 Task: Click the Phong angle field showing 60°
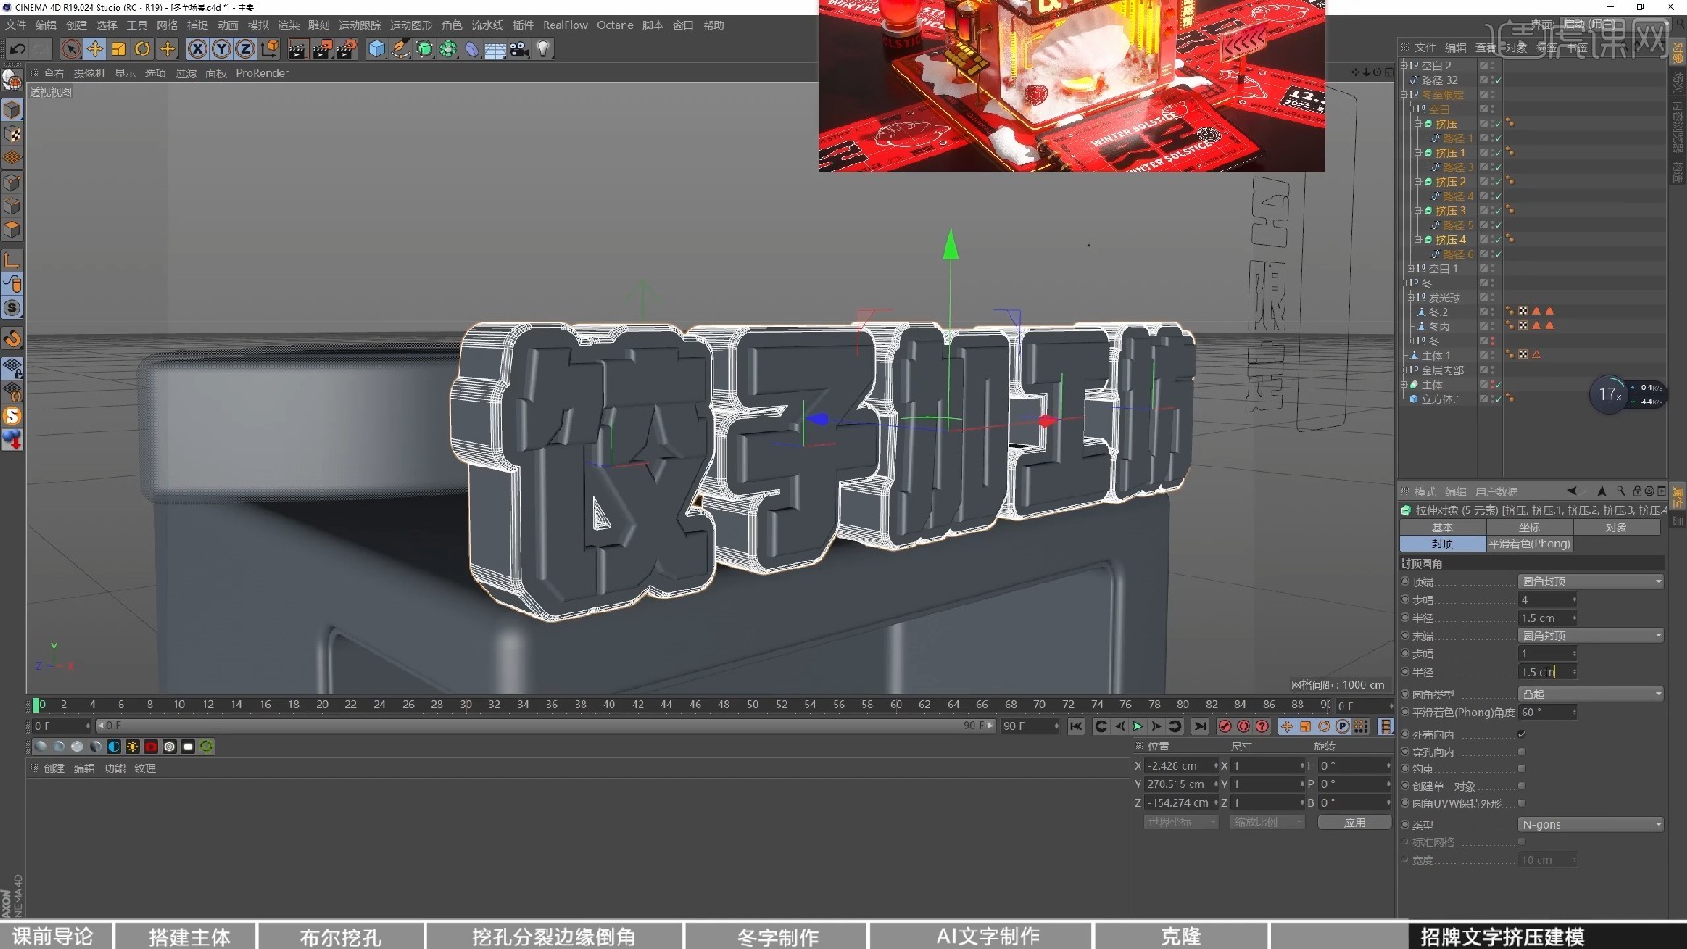point(1547,713)
